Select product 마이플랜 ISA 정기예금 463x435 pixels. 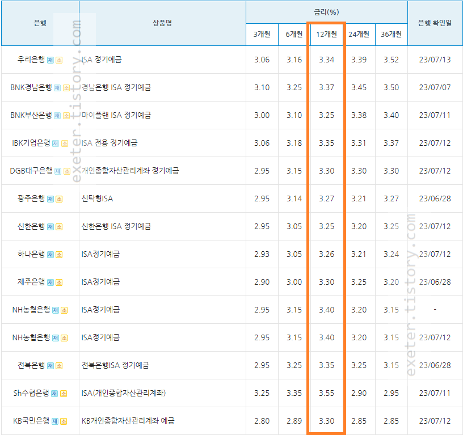coord(116,115)
